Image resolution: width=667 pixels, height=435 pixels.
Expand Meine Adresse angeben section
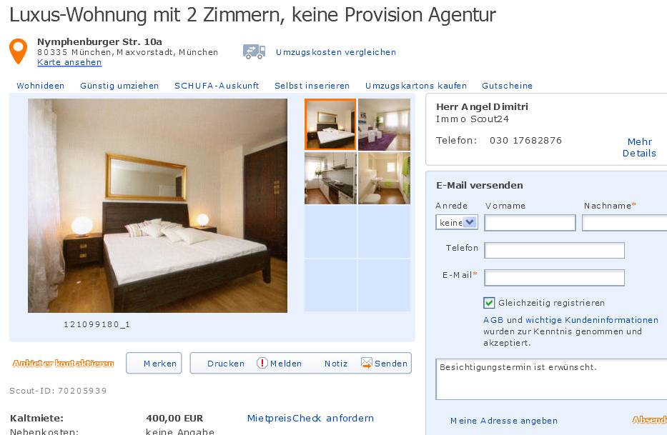click(504, 421)
